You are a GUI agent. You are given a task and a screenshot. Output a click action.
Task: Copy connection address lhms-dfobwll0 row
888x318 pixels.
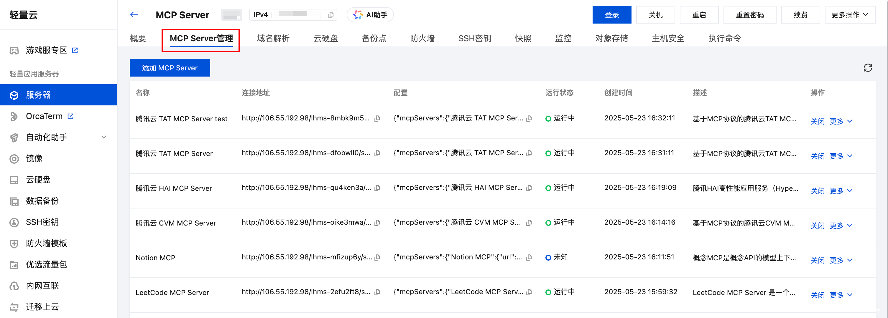pyautogui.click(x=377, y=153)
